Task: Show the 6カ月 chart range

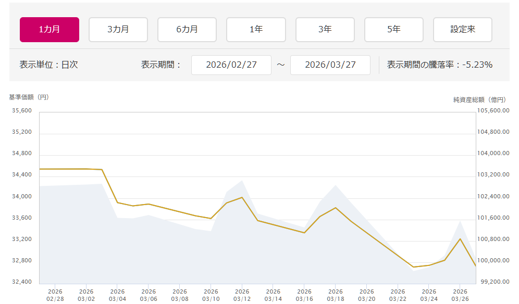Action: (187, 30)
